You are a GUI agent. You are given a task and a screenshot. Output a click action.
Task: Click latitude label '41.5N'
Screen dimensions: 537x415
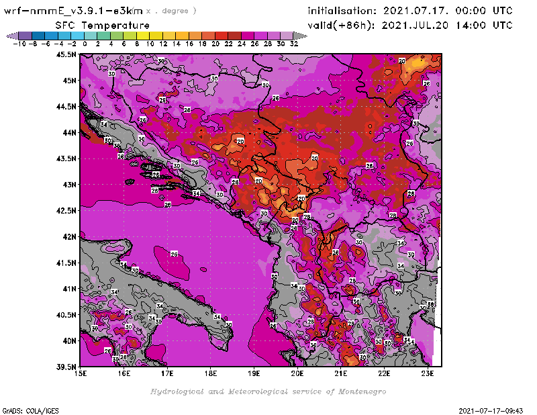point(66,263)
